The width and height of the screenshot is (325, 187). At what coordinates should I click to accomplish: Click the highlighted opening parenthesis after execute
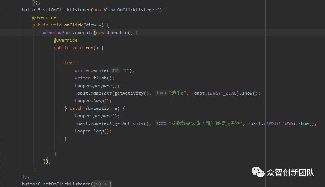click(95, 33)
